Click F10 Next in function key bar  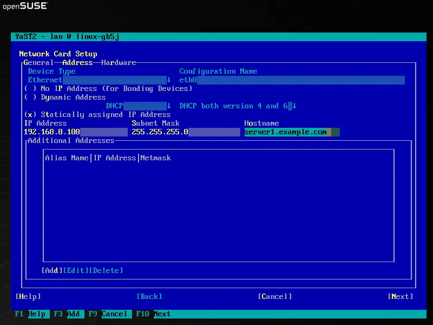153,314
